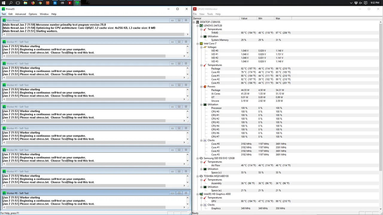
Task: Click the Worker #8 window's small icon
Action: 4,193
